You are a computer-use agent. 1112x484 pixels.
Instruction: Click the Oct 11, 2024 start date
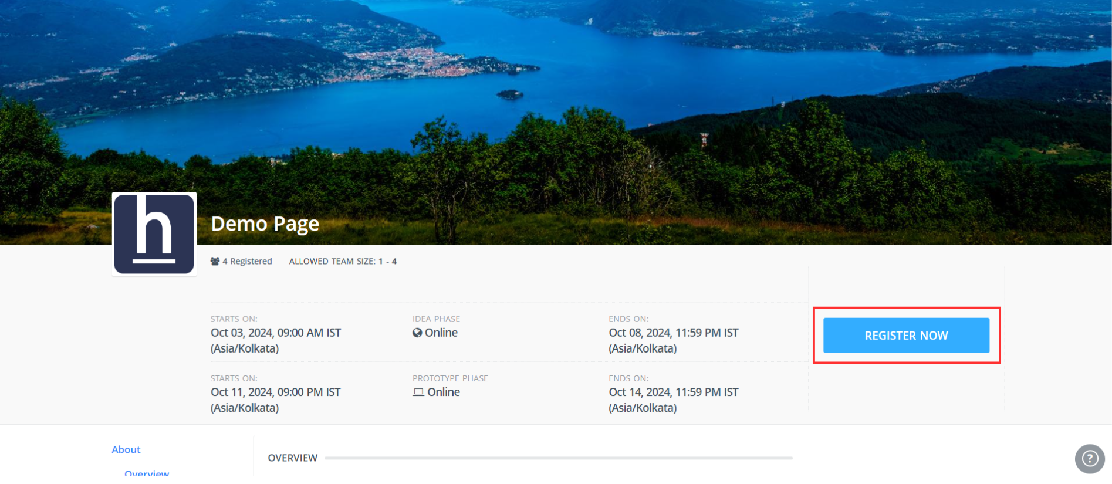275,392
